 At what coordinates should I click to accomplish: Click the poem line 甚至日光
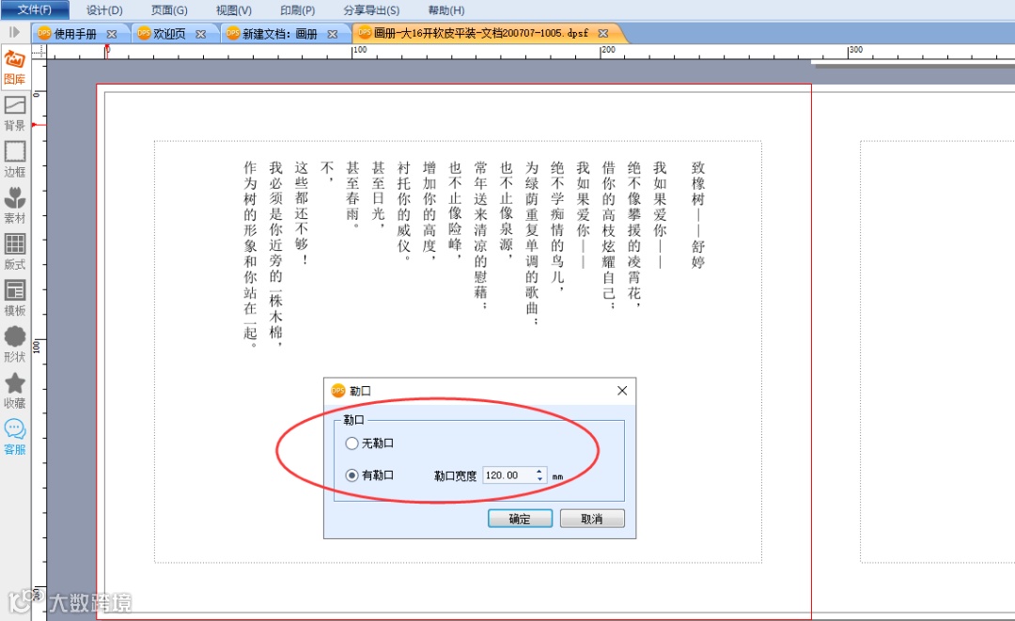[x=379, y=194]
